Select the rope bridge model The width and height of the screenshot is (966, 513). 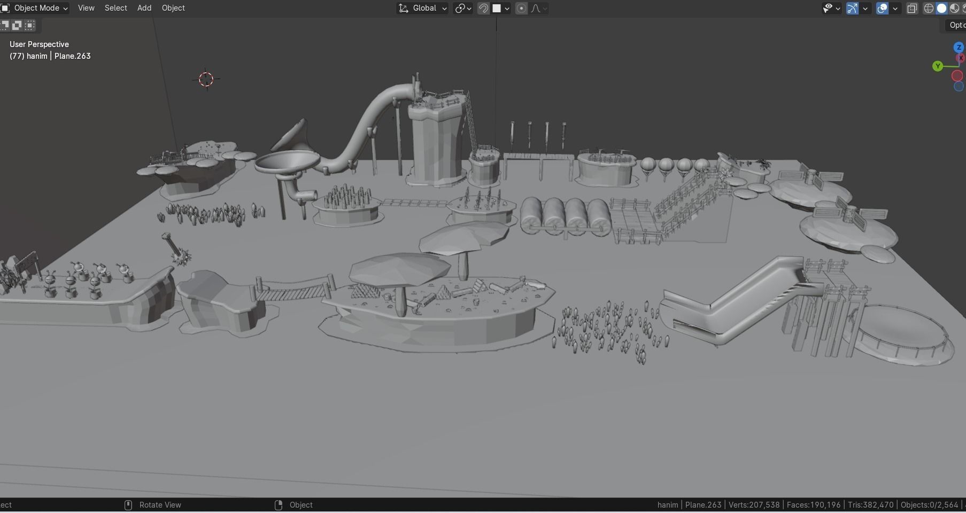click(x=292, y=289)
